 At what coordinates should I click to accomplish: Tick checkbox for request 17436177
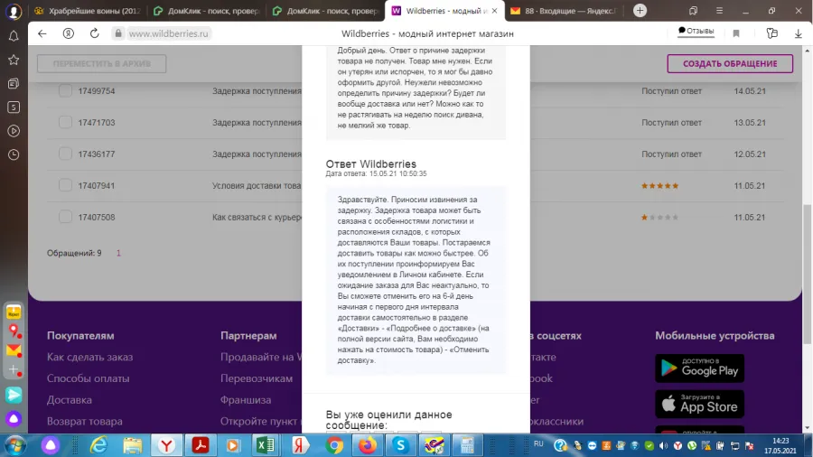click(65, 154)
